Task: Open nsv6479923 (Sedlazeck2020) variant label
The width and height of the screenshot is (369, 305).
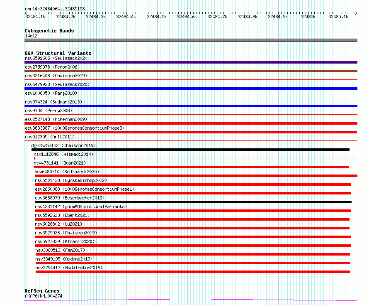Action: click(57, 84)
